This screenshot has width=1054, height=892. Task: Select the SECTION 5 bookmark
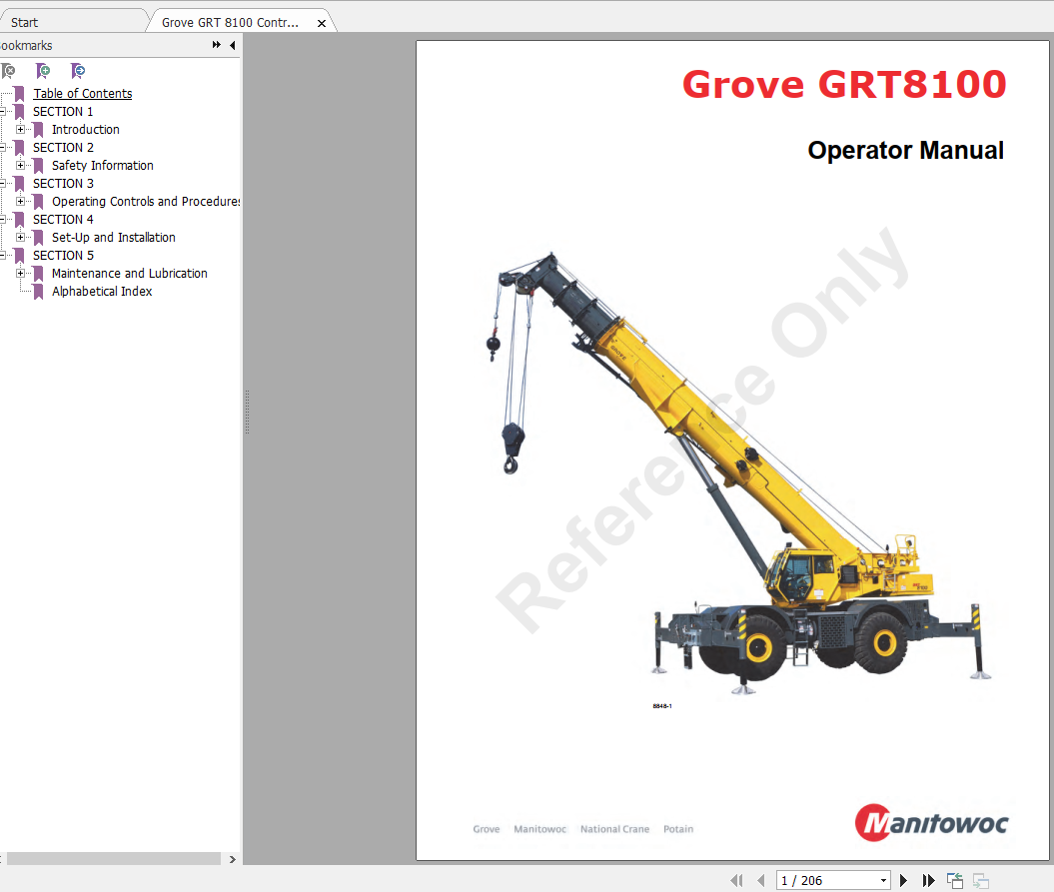pos(63,256)
